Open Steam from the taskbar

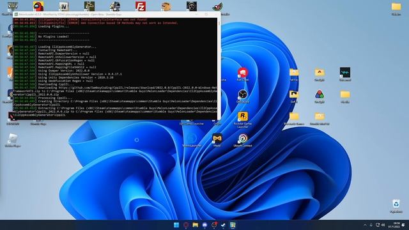point(223,225)
